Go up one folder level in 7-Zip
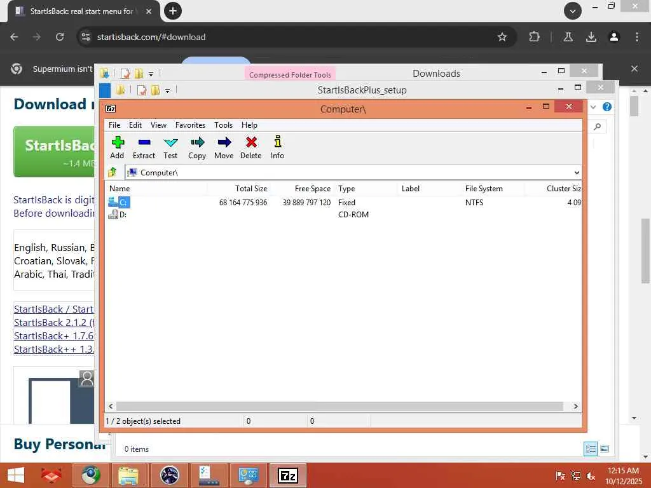 113,172
